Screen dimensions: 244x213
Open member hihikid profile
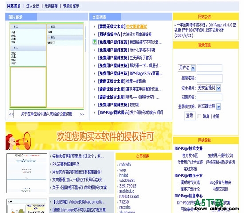(x=124, y=175)
